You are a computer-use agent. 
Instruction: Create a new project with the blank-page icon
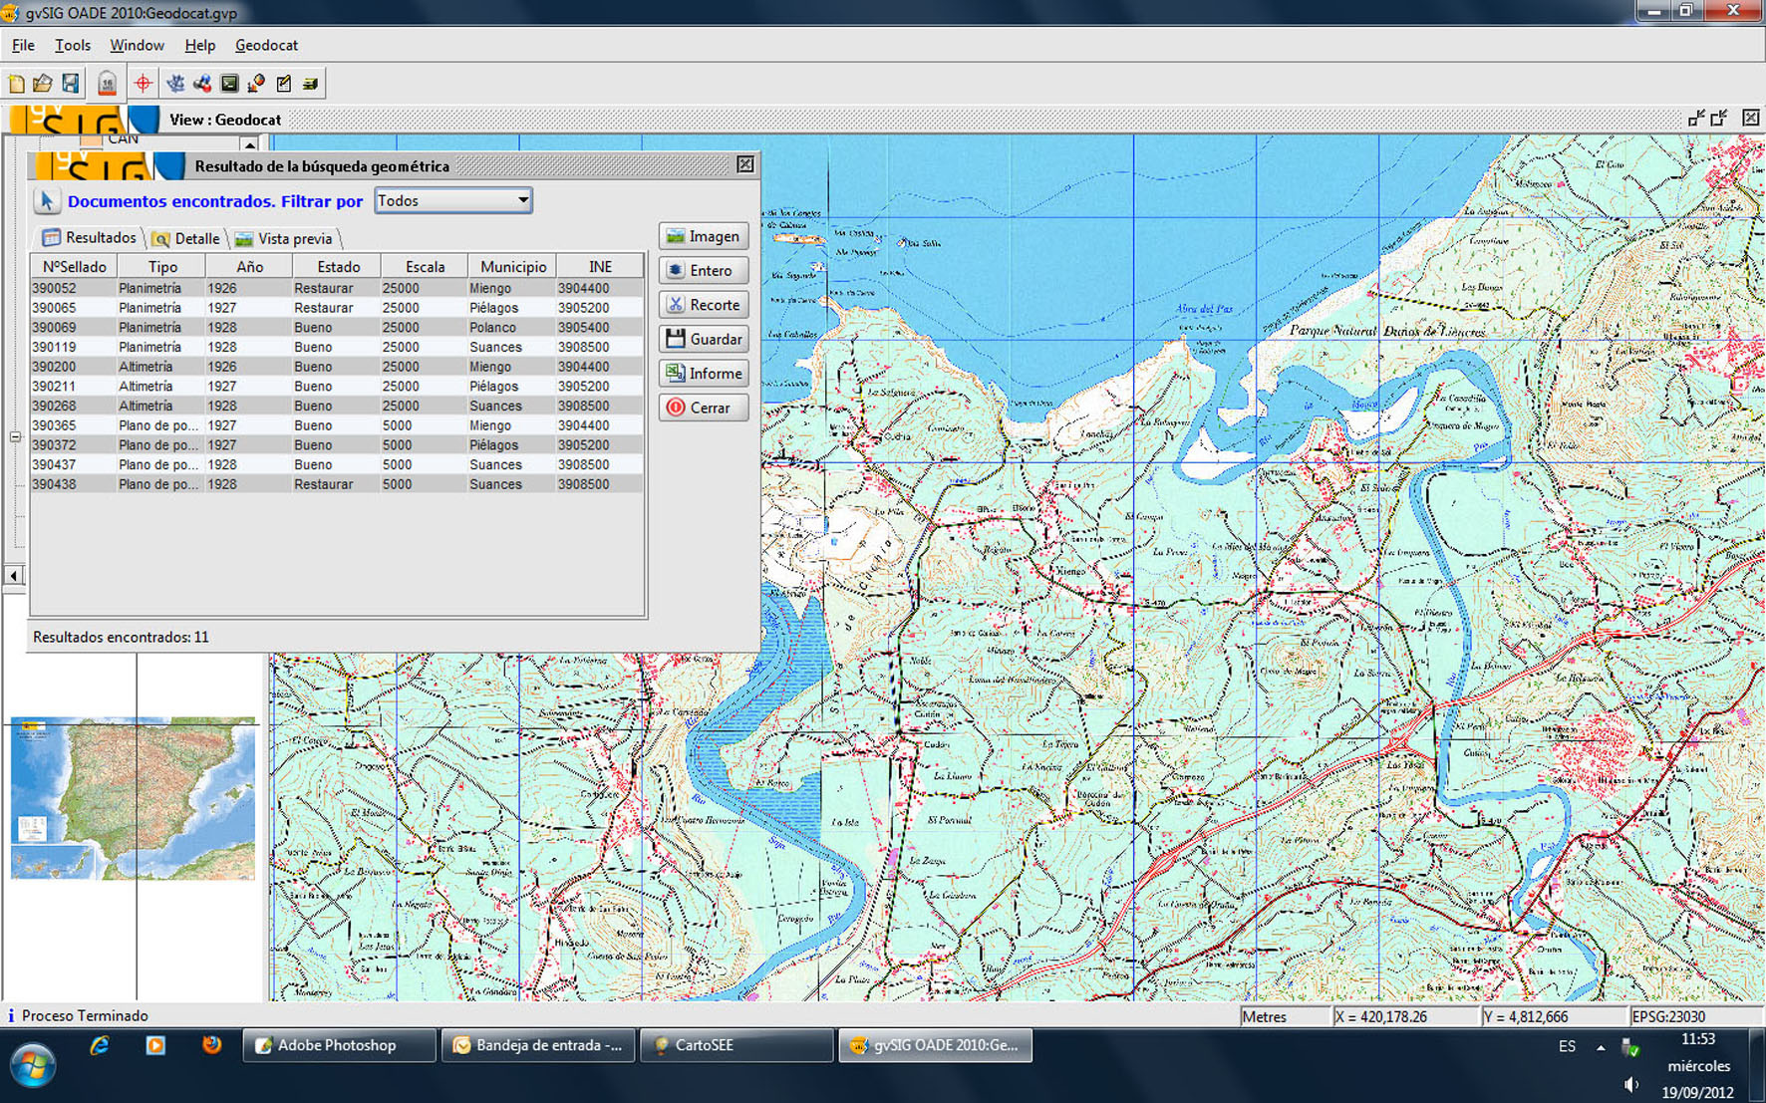pos(17,84)
